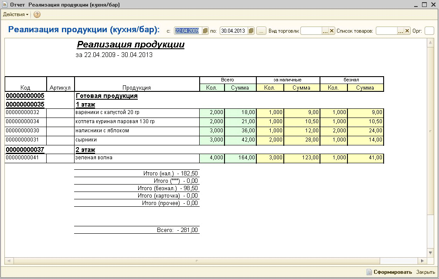
Task: Select the Готовая продукция group heading
Action: click(x=107, y=96)
